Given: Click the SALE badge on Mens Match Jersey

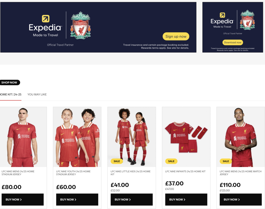Looking at the screenshot, I should [226, 161].
